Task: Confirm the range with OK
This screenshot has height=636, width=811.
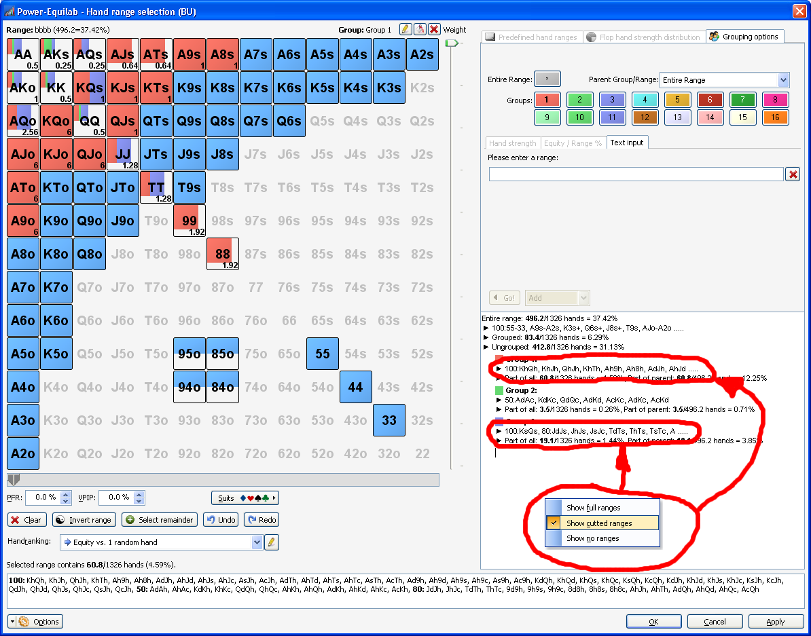Action: click(654, 622)
